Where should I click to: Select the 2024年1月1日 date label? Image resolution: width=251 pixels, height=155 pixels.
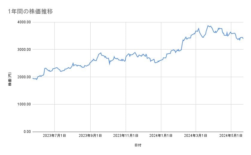click(161, 136)
